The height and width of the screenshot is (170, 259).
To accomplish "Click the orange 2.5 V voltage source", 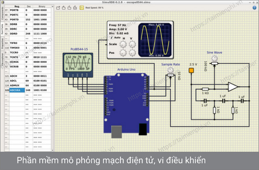I will 191,71.
